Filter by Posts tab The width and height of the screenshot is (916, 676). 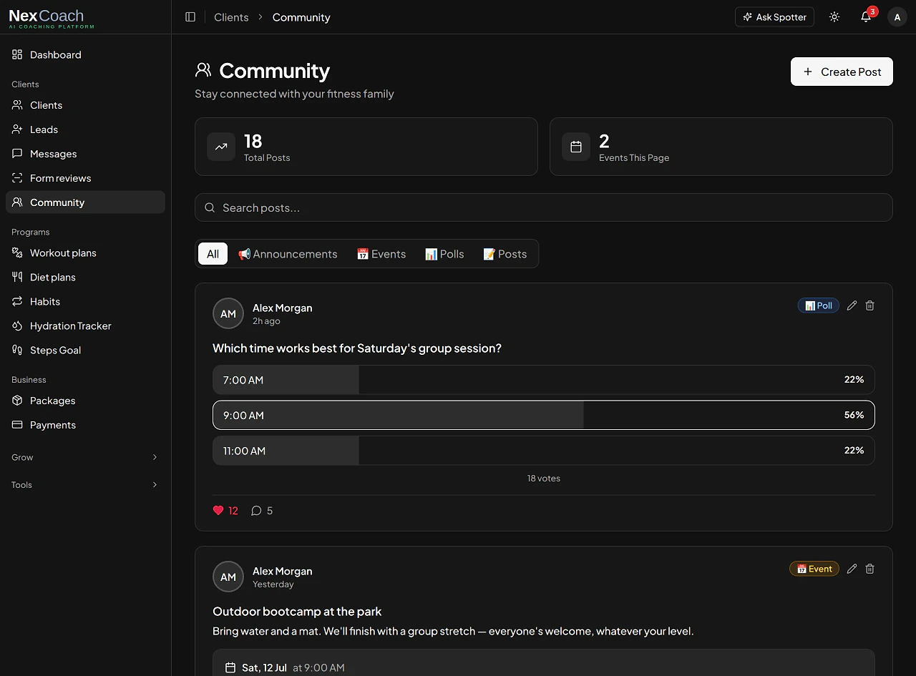(x=505, y=254)
